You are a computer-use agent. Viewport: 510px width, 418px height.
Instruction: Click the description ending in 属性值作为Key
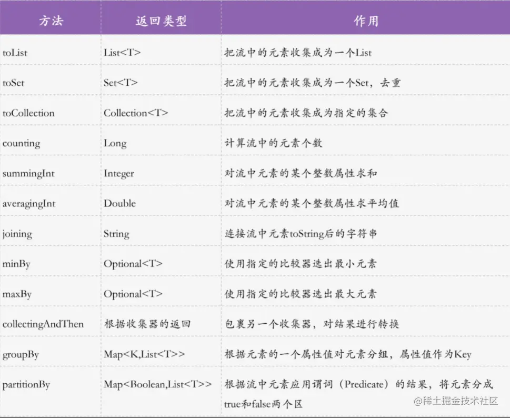click(348, 354)
